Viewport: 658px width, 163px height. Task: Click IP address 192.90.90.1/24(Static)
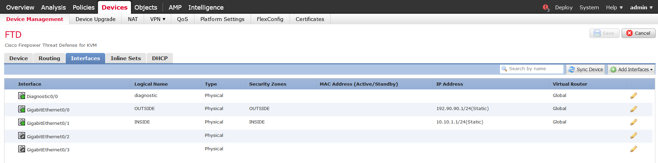click(462, 109)
